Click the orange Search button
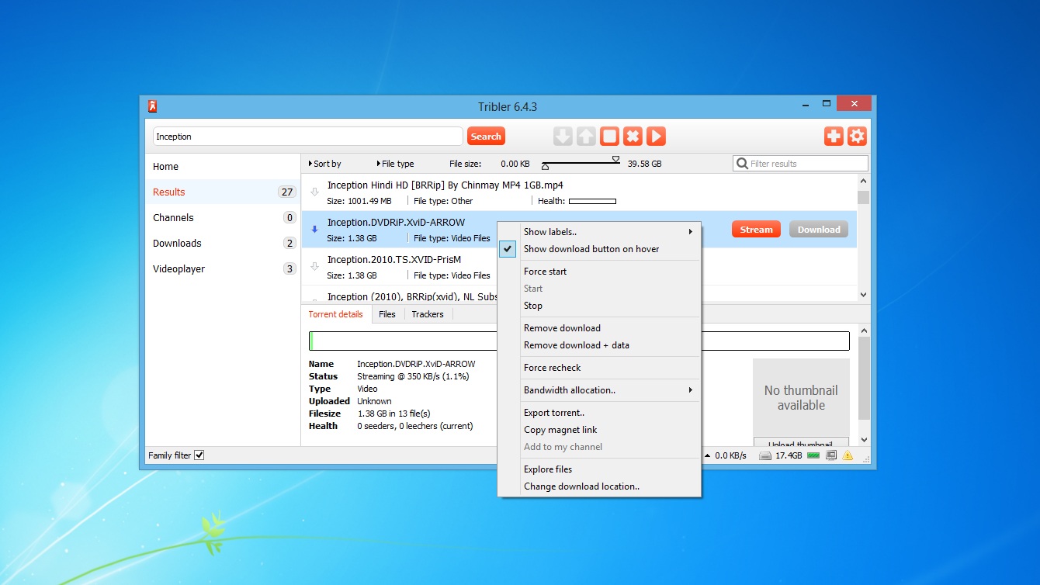The height and width of the screenshot is (585, 1040). (486, 137)
